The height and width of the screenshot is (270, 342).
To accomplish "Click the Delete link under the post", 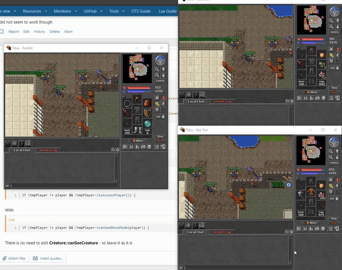I will [54, 31].
